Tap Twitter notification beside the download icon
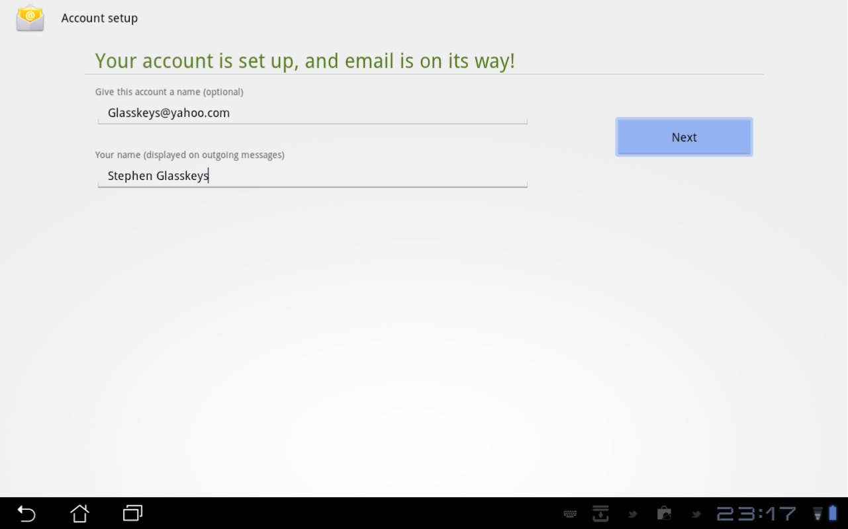The image size is (848, 529). tap(633, 514)
